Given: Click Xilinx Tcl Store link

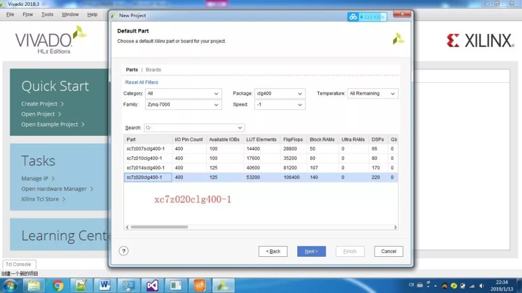Looking at the screenshot, I should 40,199.
